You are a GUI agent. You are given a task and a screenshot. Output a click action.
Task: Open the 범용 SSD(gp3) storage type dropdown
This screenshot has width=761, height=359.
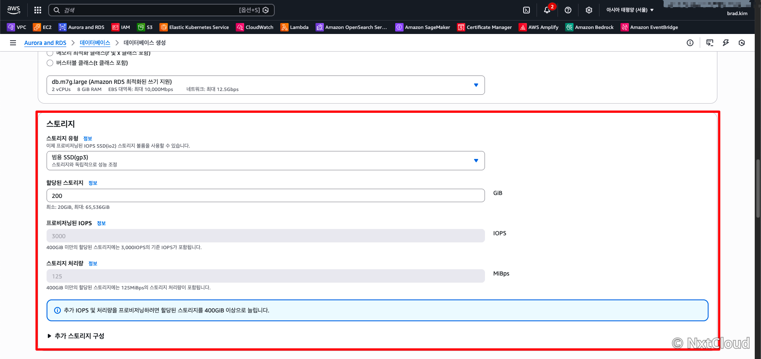click(266, 161)
